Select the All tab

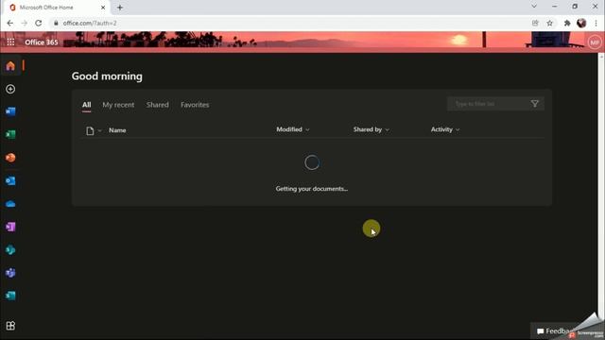(86, 105)
